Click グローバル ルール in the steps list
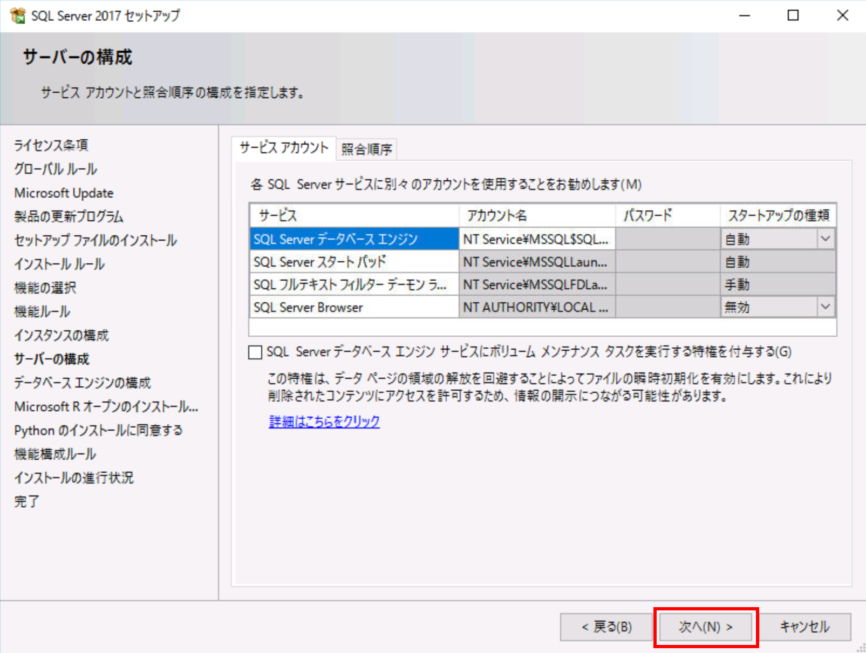The width and height of the screenshot is (866, 653). click(56, 169)
